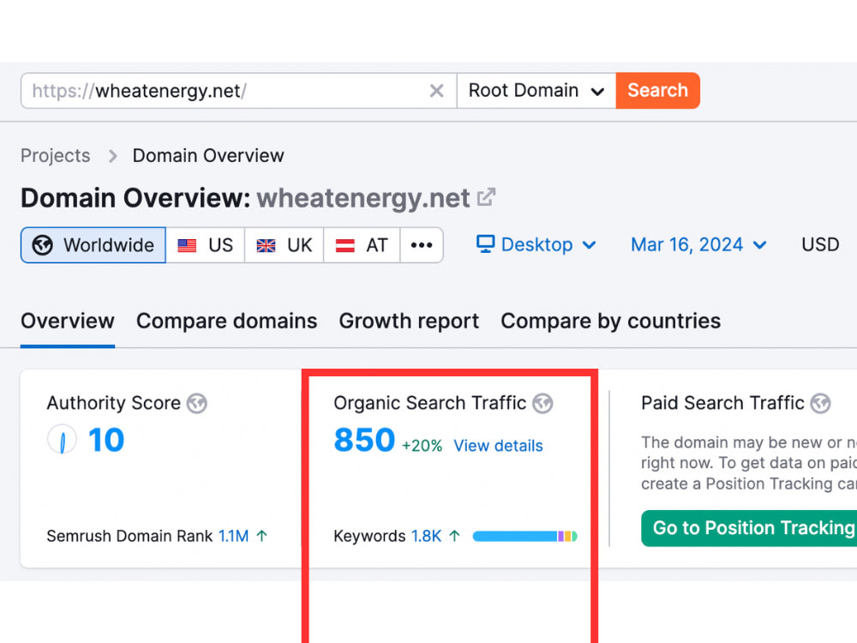Open wheatenergy.net external link icon
The height and width of the screenshot is (643, 857).
click(486, 197)
